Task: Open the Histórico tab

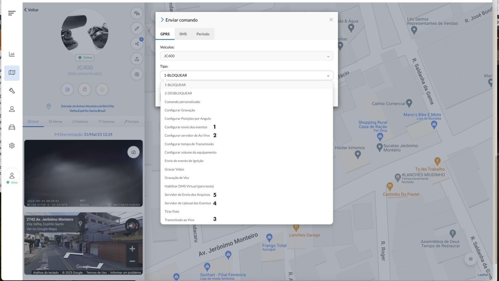Action: pyautogui.click(x=80, y=121)
